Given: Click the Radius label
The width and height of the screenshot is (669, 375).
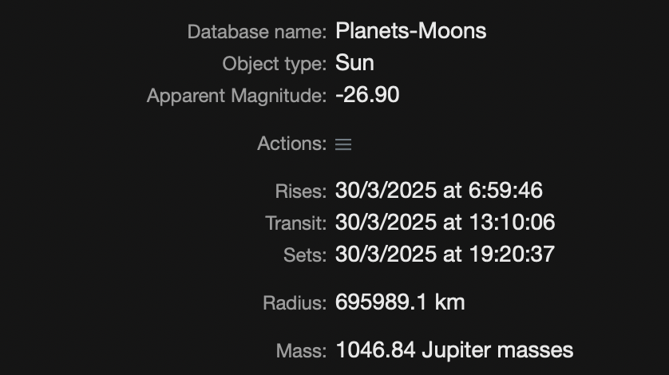Looking at the screenshot, I should point(295,303).
